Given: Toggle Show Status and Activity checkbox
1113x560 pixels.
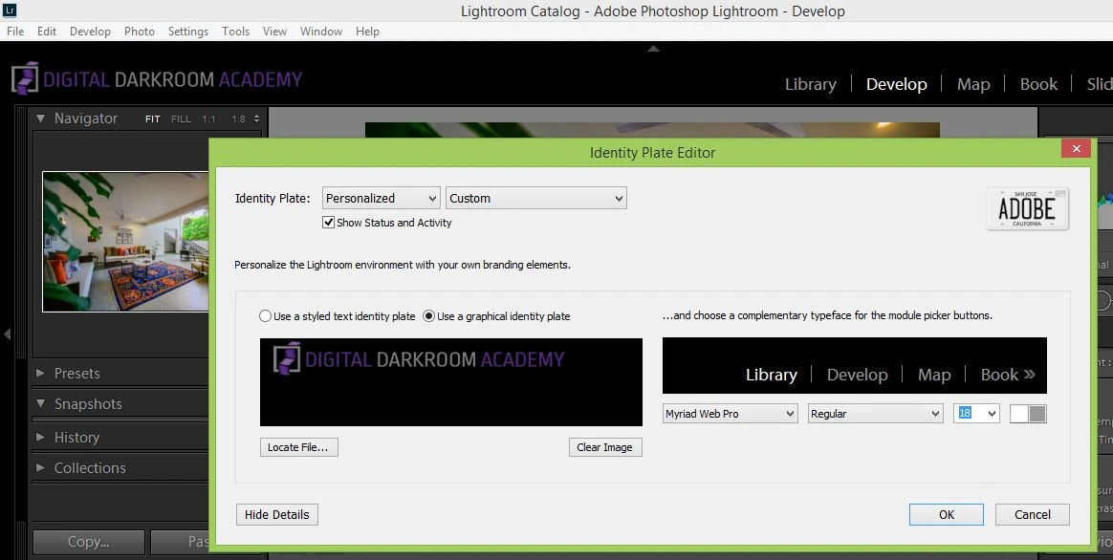Looking at the screenshot, I should coord(328,222).
